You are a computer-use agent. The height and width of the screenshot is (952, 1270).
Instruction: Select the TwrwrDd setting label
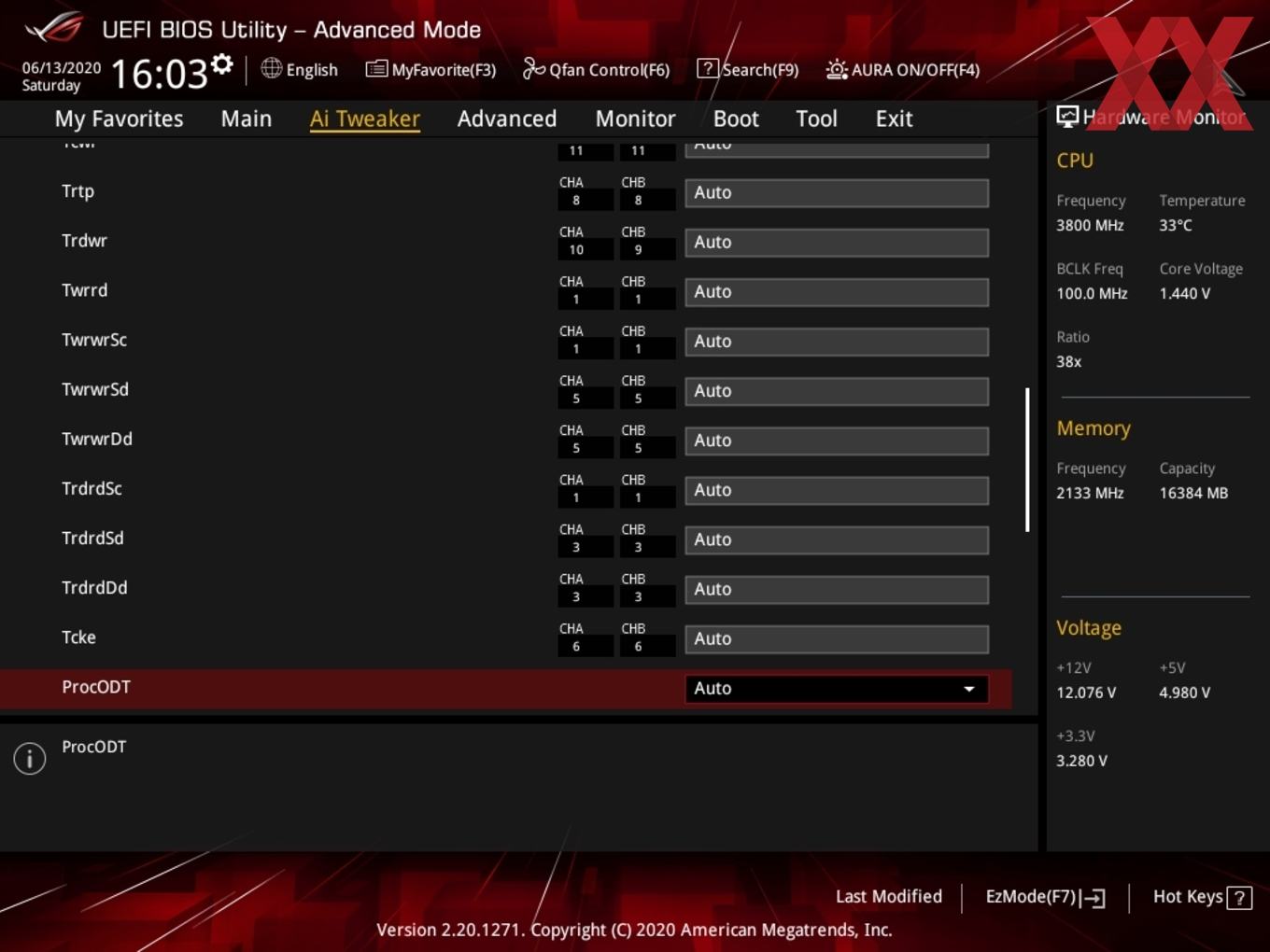(x=97, y=439)
